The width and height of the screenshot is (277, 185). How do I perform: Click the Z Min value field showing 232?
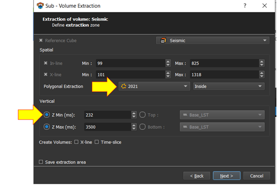click(108, 115)
